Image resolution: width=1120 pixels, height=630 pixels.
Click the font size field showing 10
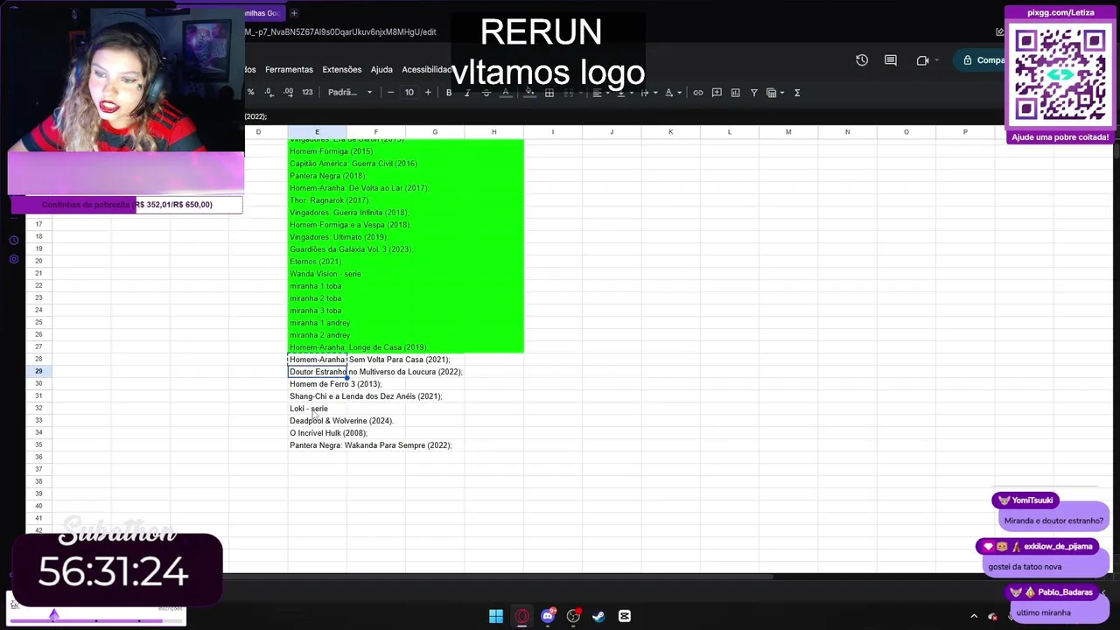[x=409, y=92]
